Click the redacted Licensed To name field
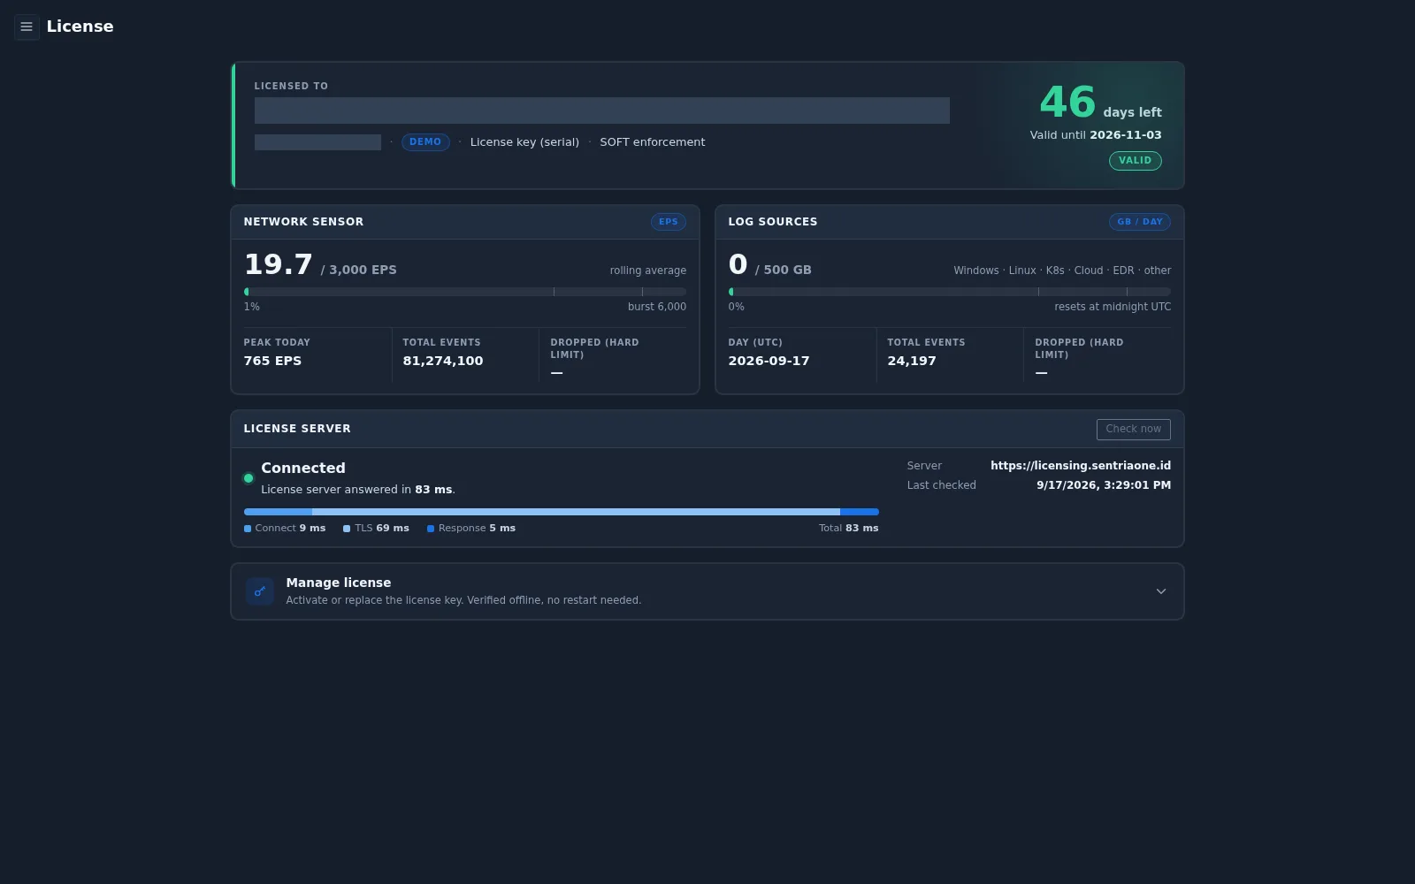Viewport: 1415px width, 884px height. (x=602, y=110)
